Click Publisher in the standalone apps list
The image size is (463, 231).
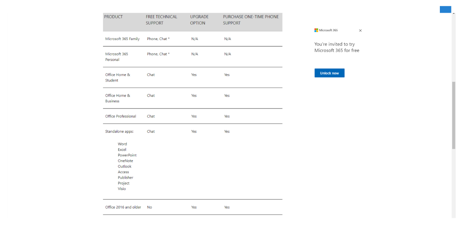[x=125, y=177]
